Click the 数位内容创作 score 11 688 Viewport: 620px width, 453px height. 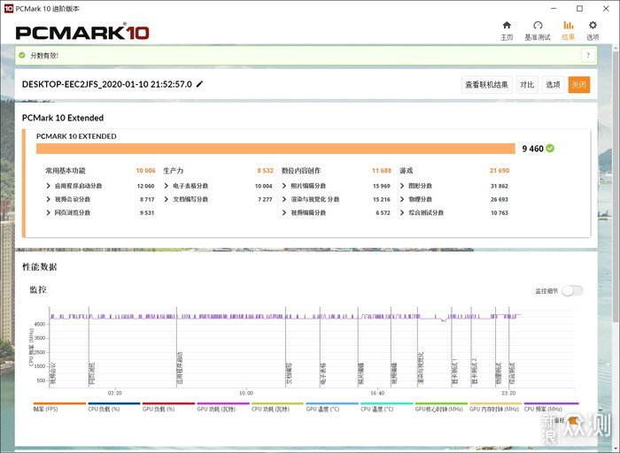point(382,171)
